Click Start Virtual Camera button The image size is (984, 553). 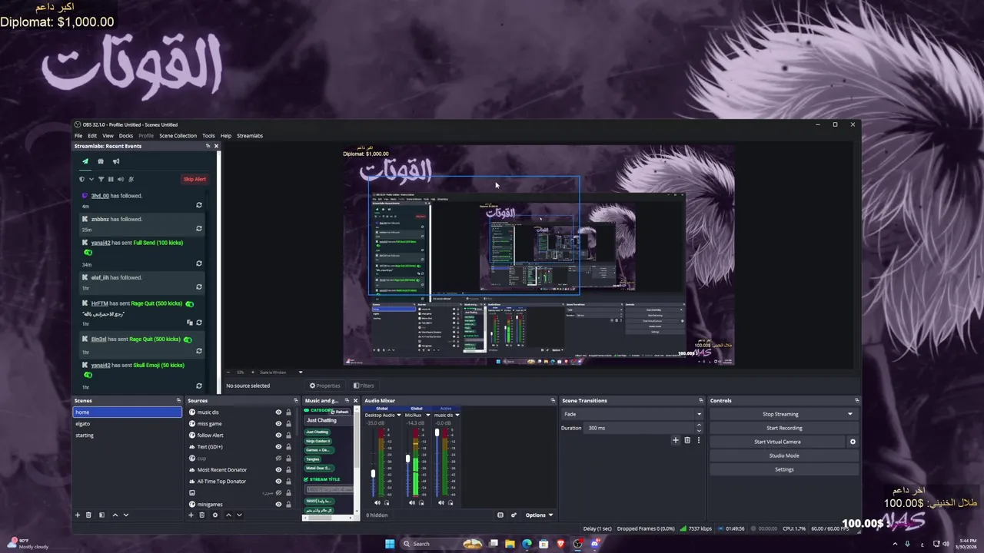[777, 442]
